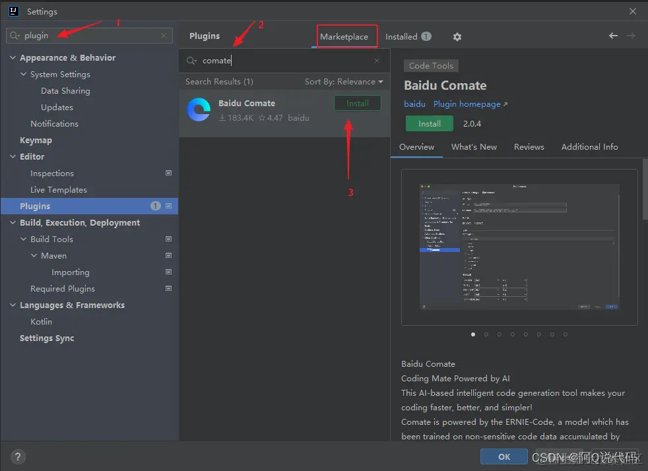
Task: Collapse Appearance & Behavior section
Action: 13,58
